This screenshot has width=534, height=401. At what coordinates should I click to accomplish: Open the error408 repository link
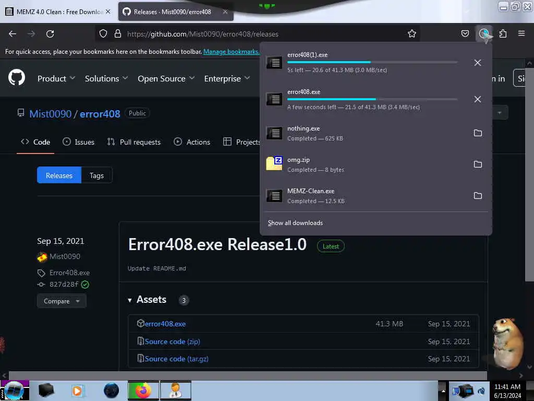100,113
